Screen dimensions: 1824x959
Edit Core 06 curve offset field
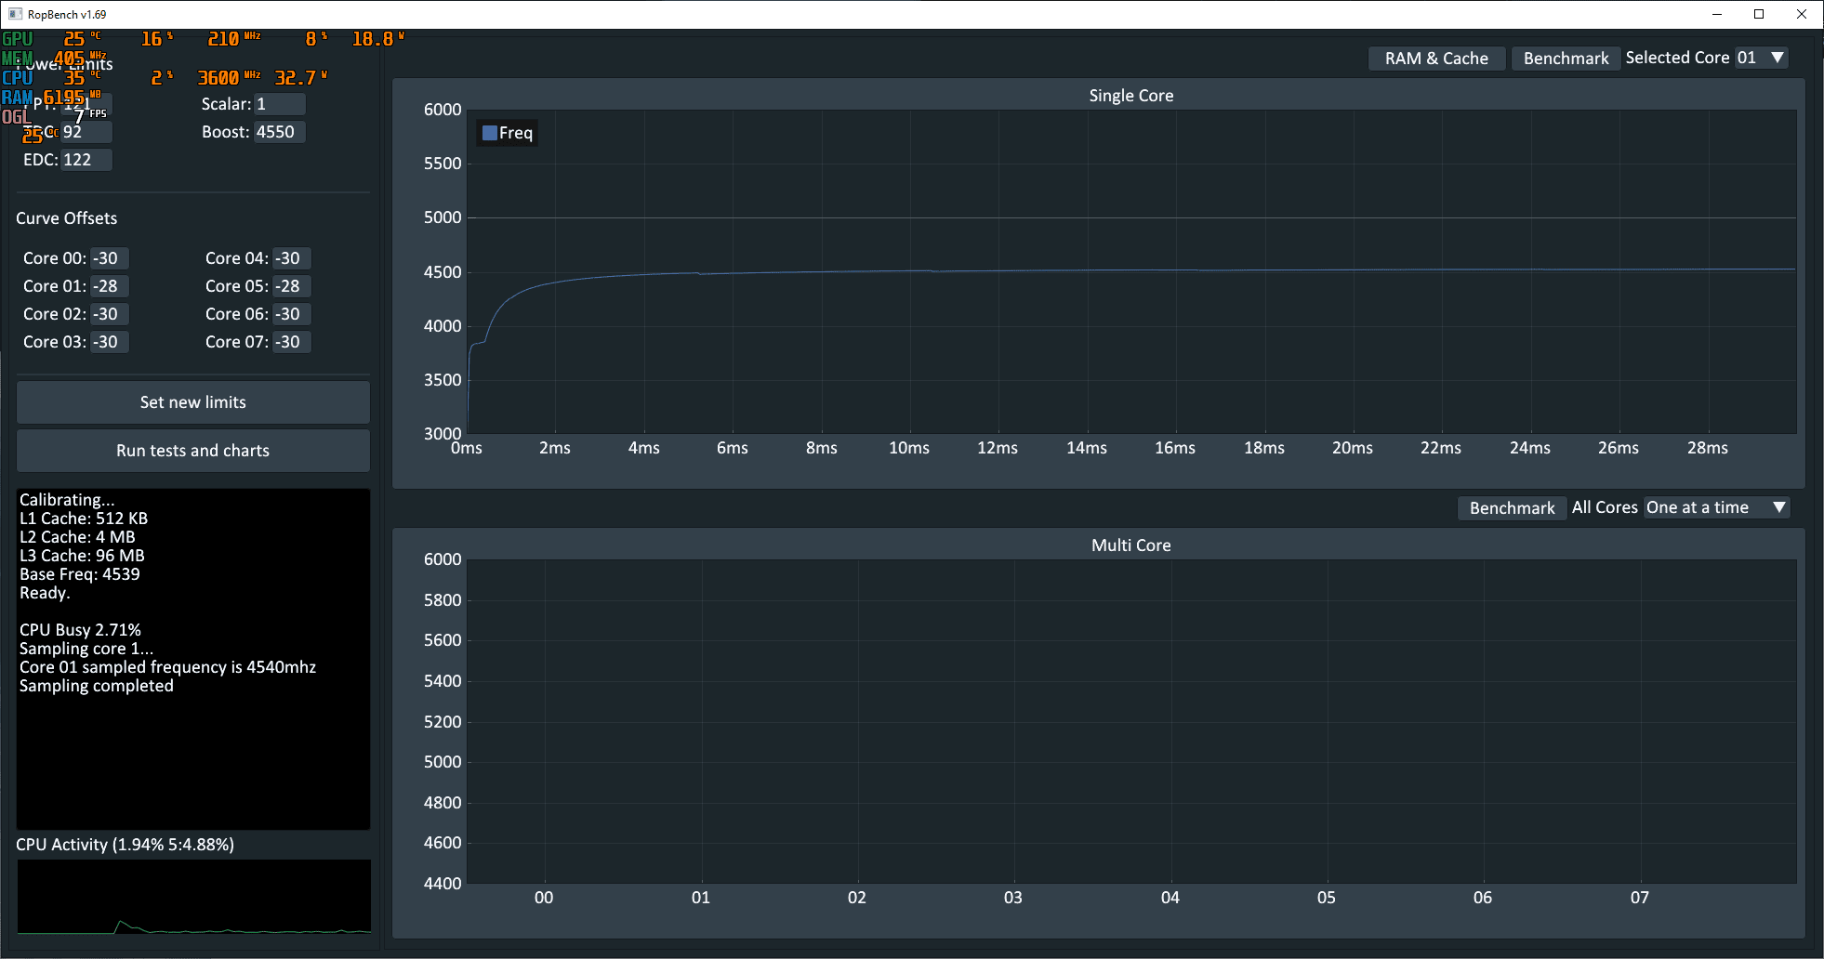pos(292,314)
